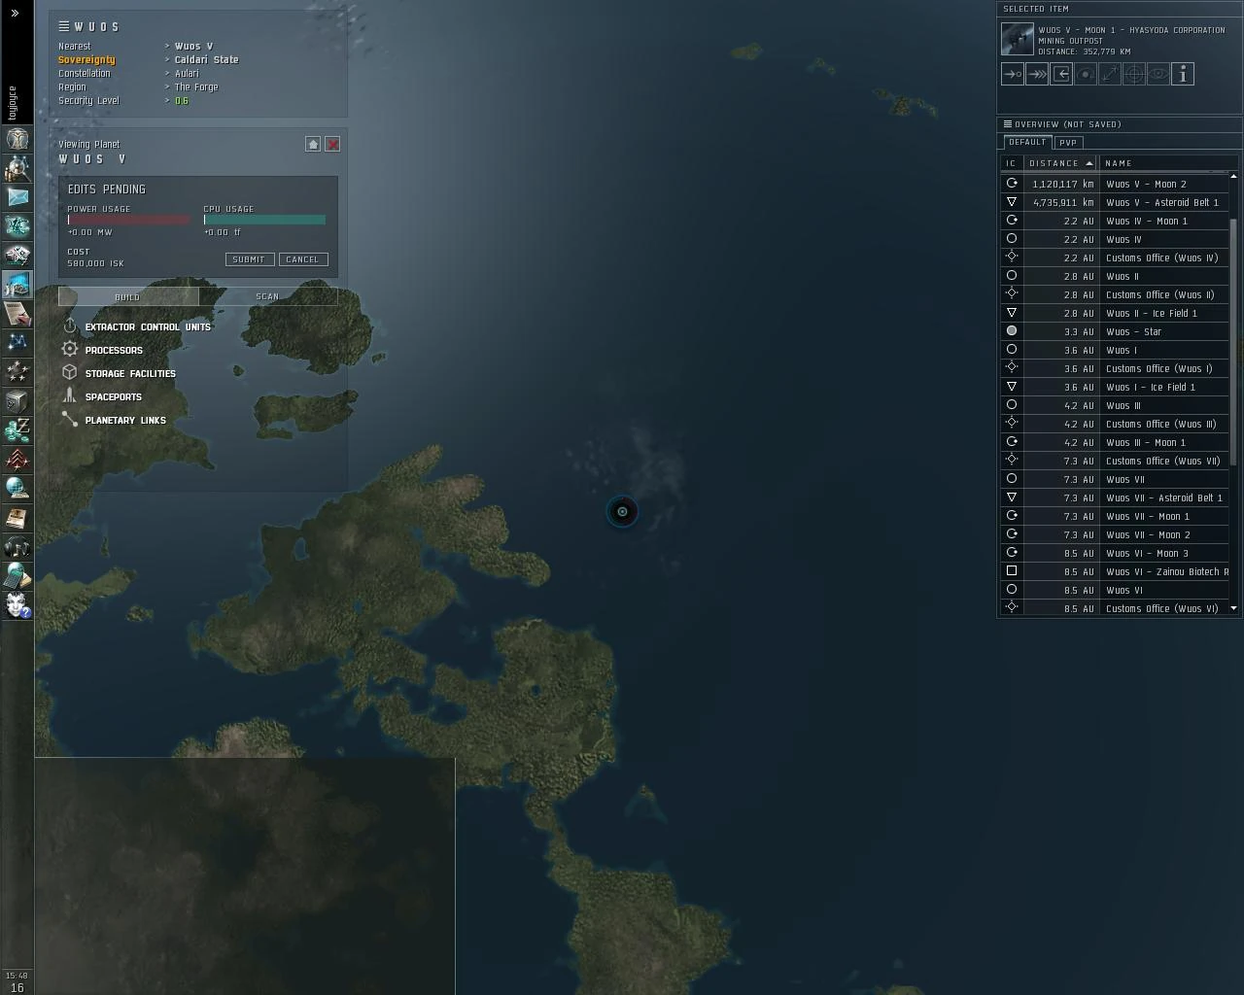
Task: Select the Wuos - Star overview row
Action: [x=1116, y=331]
